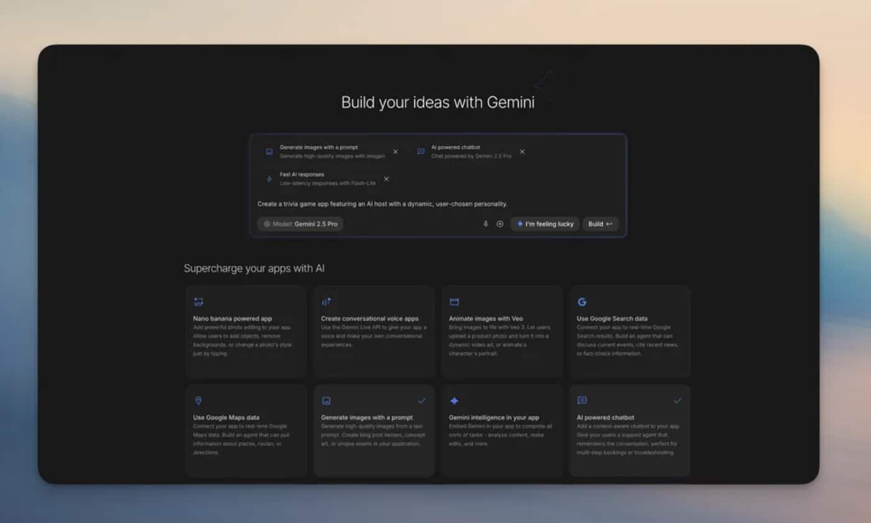The image size is (871, 523).
Task: Deselect the AI powered chatbot checkmark
Action: [678, 401]
